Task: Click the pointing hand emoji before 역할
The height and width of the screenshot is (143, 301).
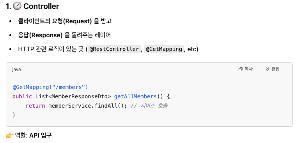Action: pos(10,136)
